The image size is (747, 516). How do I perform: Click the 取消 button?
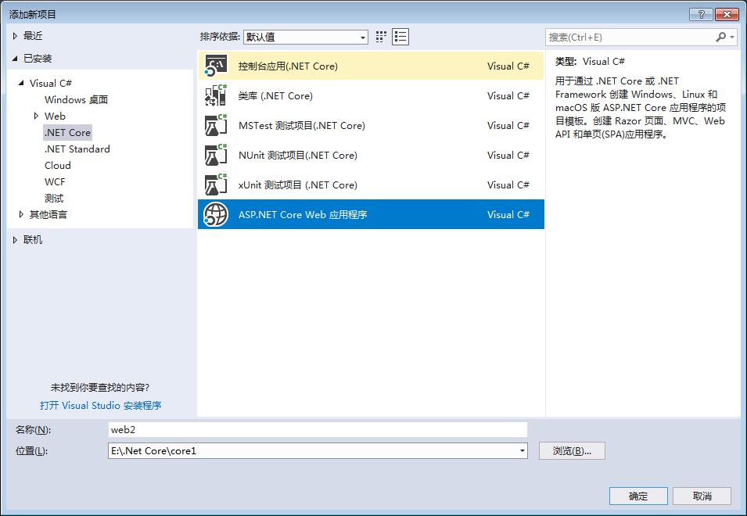(702, 496)
